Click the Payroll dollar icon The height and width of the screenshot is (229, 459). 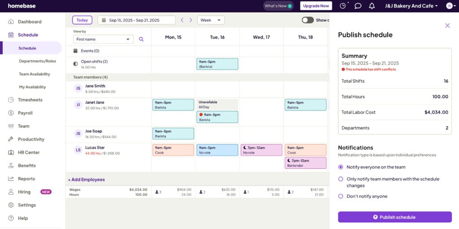[11, 113]
